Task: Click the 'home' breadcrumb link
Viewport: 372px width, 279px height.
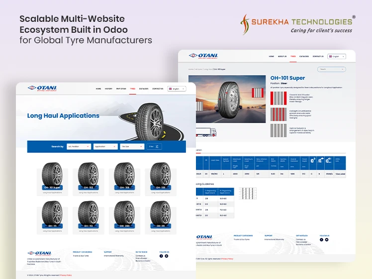Action: [x=191, y=70]
